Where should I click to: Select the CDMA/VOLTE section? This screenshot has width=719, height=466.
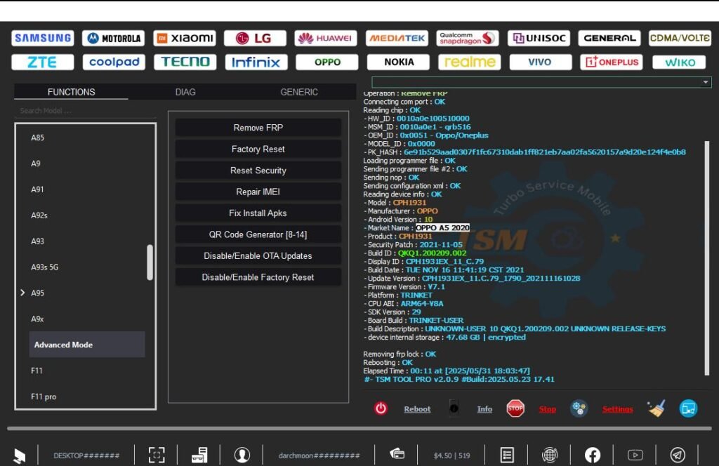tap(680, 38)
